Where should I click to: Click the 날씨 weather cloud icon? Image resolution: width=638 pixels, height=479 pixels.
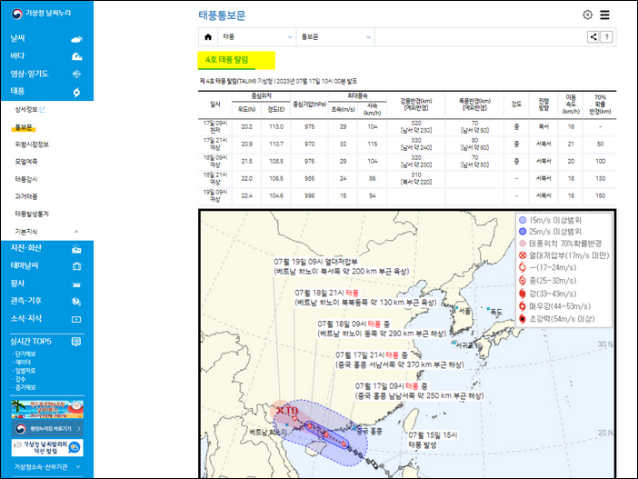pyautogui.click(x=76, y=39)
